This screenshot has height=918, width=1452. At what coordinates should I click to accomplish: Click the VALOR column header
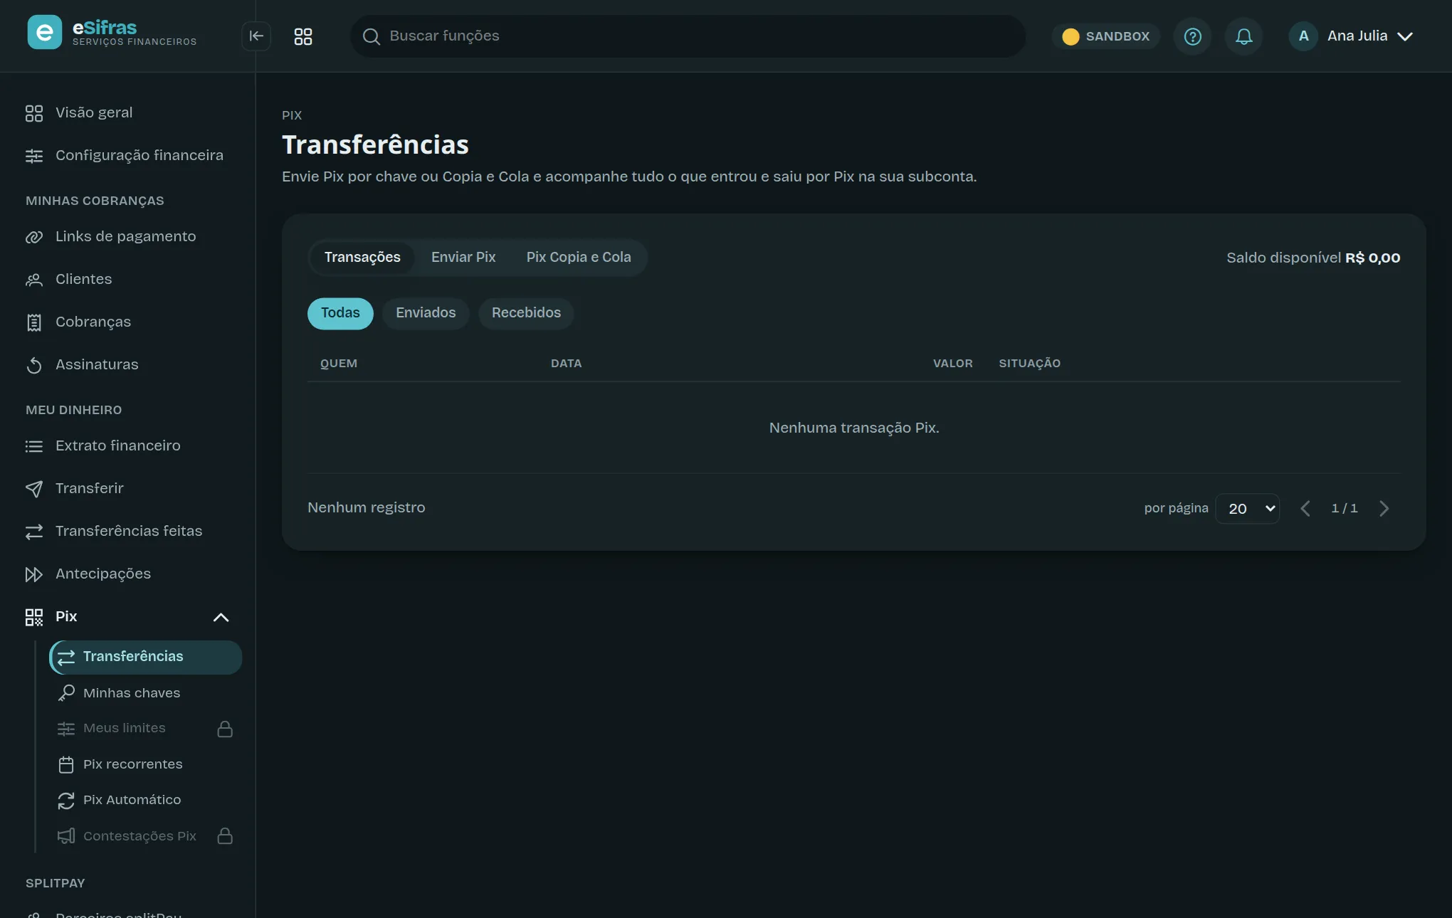(x=952, y=364)
